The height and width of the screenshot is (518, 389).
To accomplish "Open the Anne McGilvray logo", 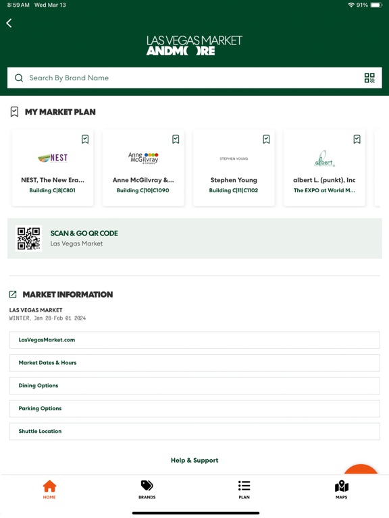I will pyautogui.click(x=143, y=158).
